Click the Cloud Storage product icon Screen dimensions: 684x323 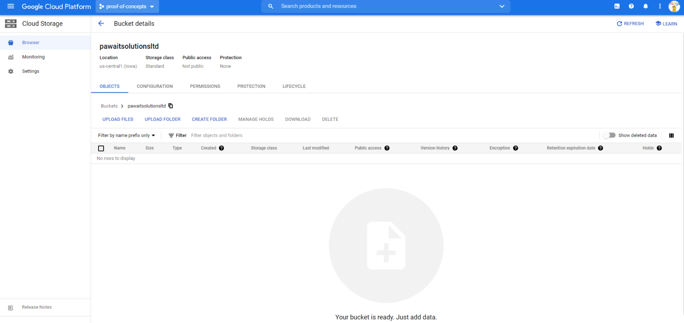(11, 24)
